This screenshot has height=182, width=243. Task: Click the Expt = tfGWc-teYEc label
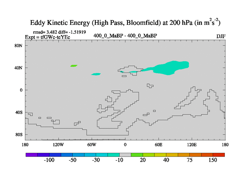click(x=47, y=37)
